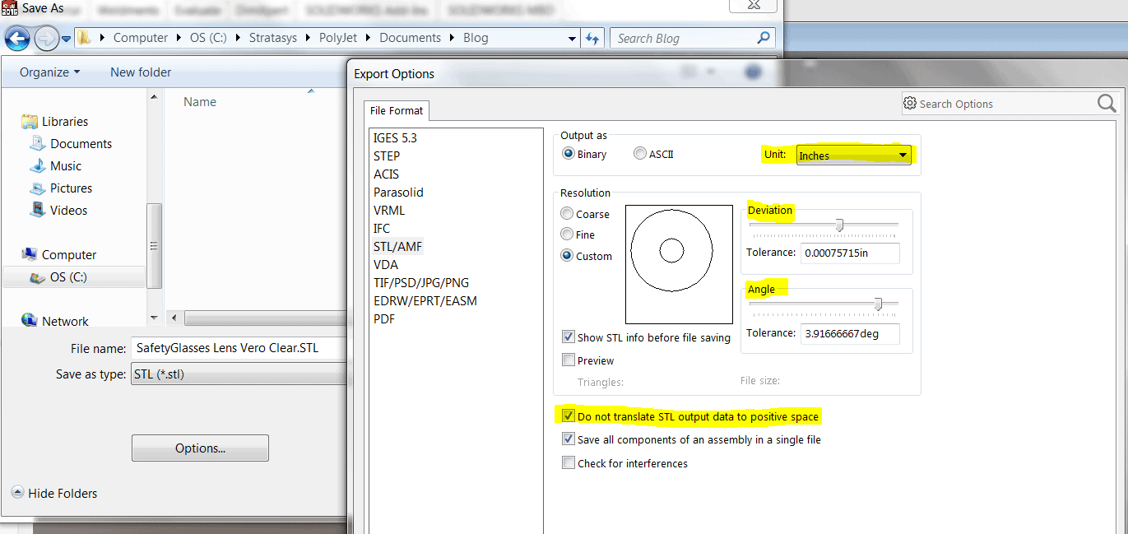This screenshot has width=1128, height=534.
Task: Choose Coarse resolution option
Action: click(567, 214)
